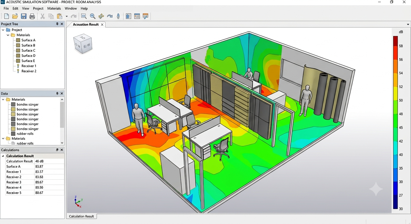Click the Data panel scroll up arrow
Viewport: 411px width, 224px height.
pyautogui.click(x=62, y=99)
